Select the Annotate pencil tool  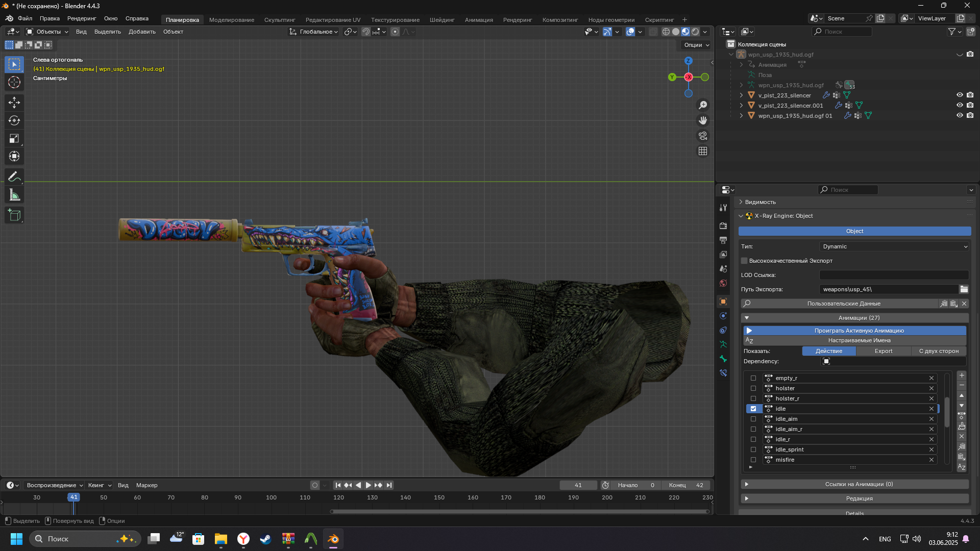click(x=14, y=177)
